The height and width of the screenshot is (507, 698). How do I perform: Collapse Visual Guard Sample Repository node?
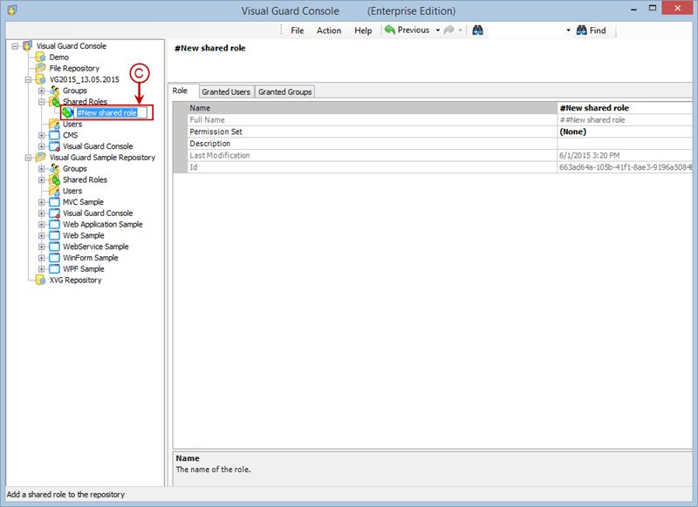(x=28, y=158)
